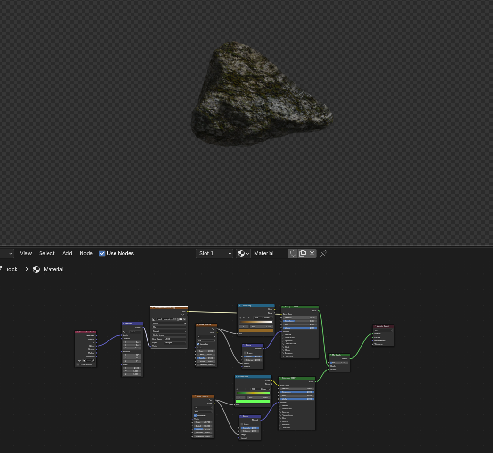Open the Select menu
Viewport: 493px width, 453px height.
click(x=47, y=253)
